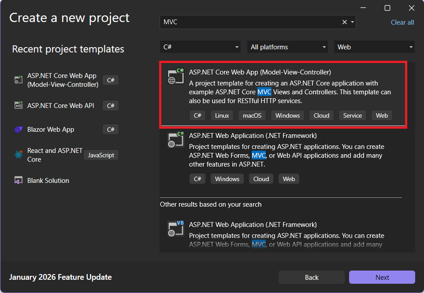Click the Clear all link
Viewport: 424px width, 293px height.
(x=402, y=22)
